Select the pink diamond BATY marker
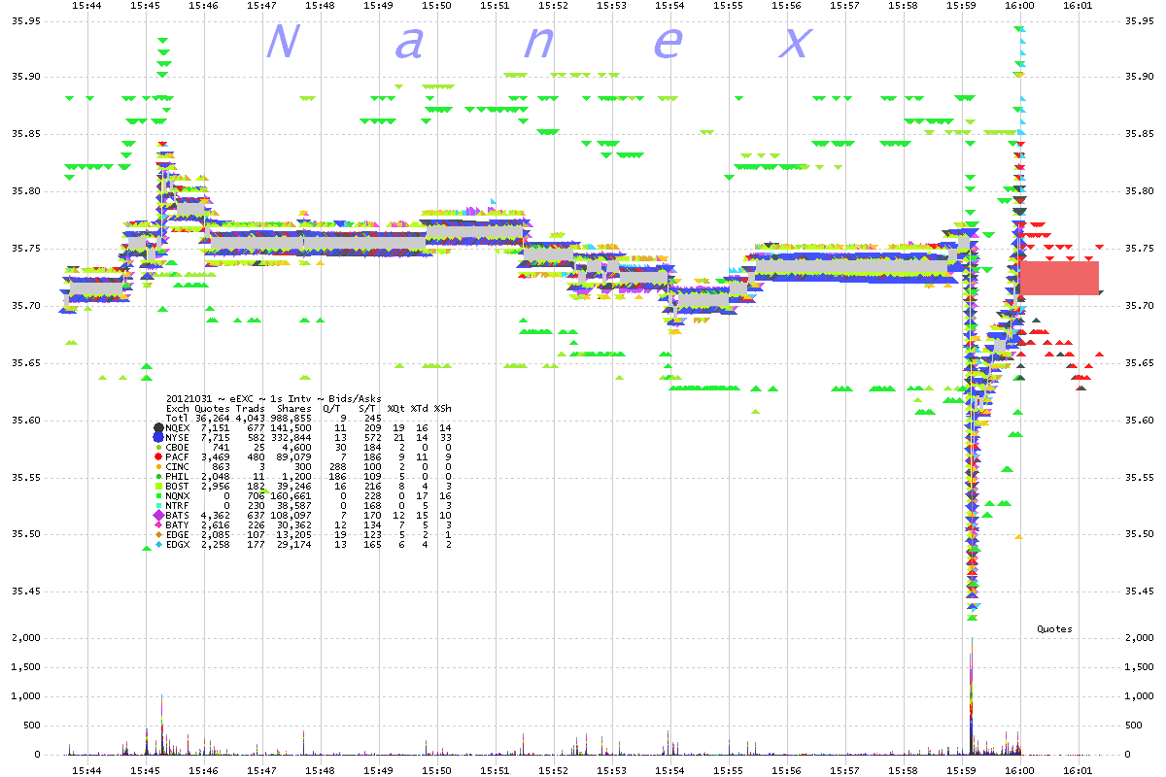This screenshot has width=1166, height=777. pyautogui.click(x=158, y=524)
